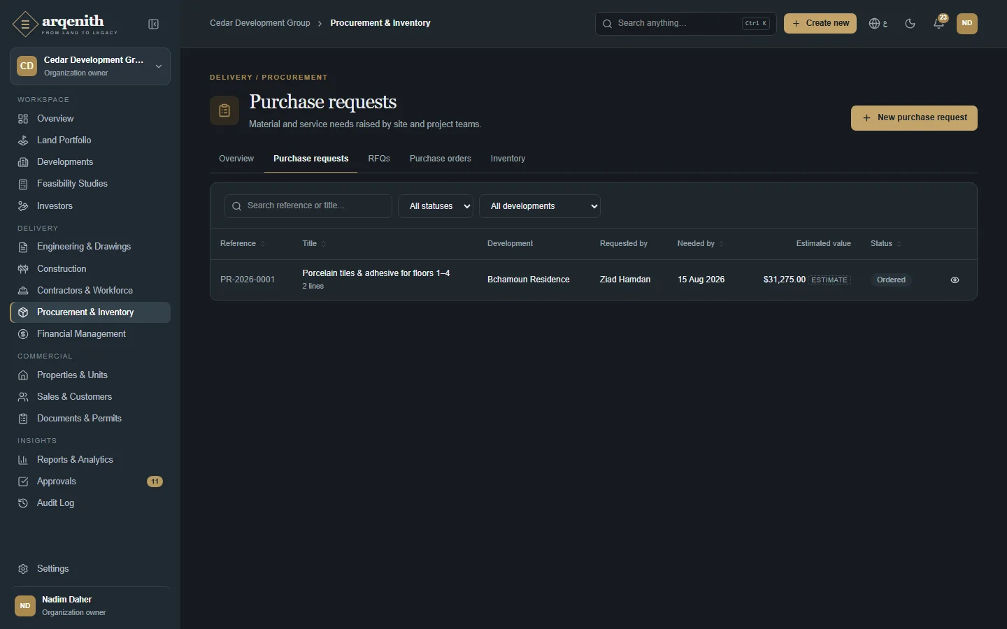The width and height of the screenshot is (1007, 629).
Task: Sort by Title column
Action: coord(314,244)
